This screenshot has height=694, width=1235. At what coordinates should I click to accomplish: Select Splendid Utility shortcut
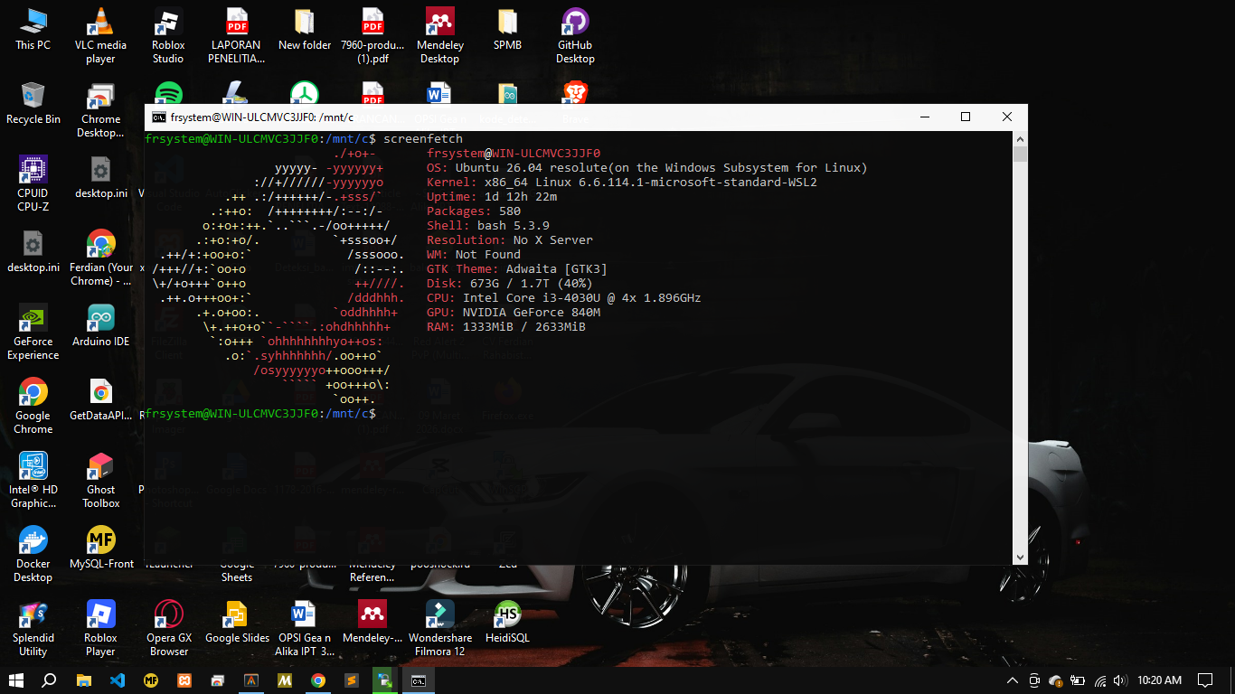click(x=33, y=628)
